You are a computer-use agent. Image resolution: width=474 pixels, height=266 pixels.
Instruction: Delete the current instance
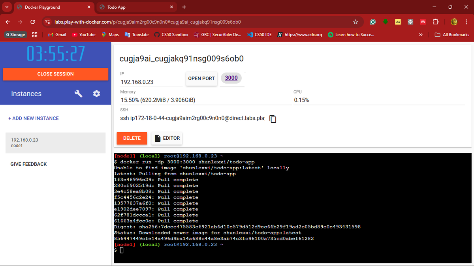(132, 138)
